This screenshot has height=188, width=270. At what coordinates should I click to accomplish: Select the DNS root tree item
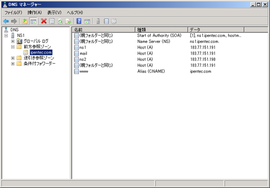pos(14,30)
